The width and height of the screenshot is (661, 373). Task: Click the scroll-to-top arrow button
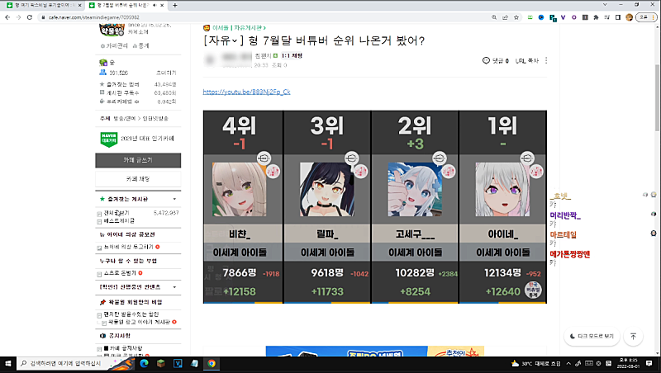point(633,336)
